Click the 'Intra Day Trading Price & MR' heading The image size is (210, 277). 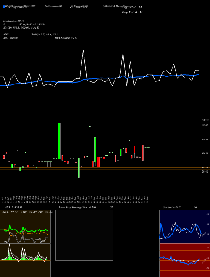click(x=77, y=207)
